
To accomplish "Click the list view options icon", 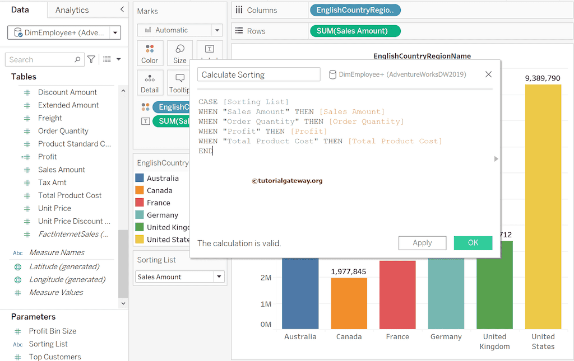I will tap(108, 59).
